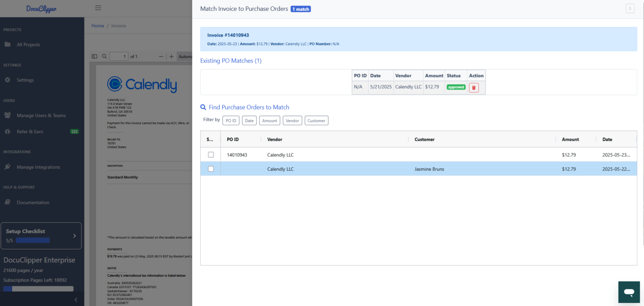
Task: Click the All Projects folder icon
Action: [8, 44]
